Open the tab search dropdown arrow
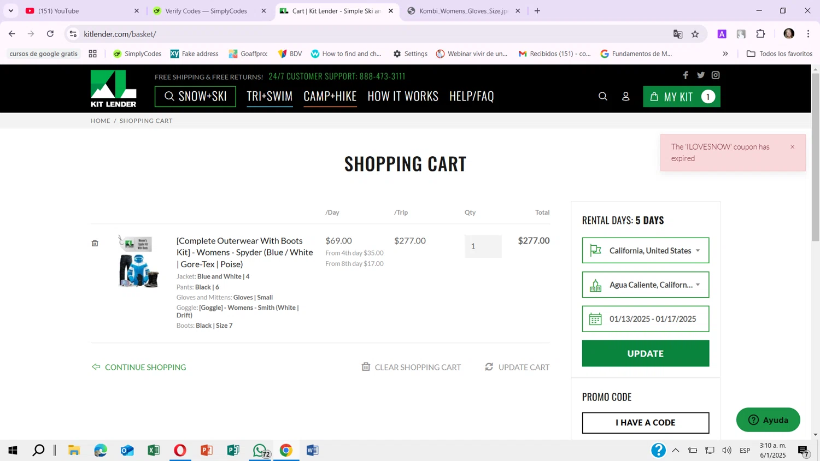This screenshot has width=820, height=461. (x=10, y=11)
